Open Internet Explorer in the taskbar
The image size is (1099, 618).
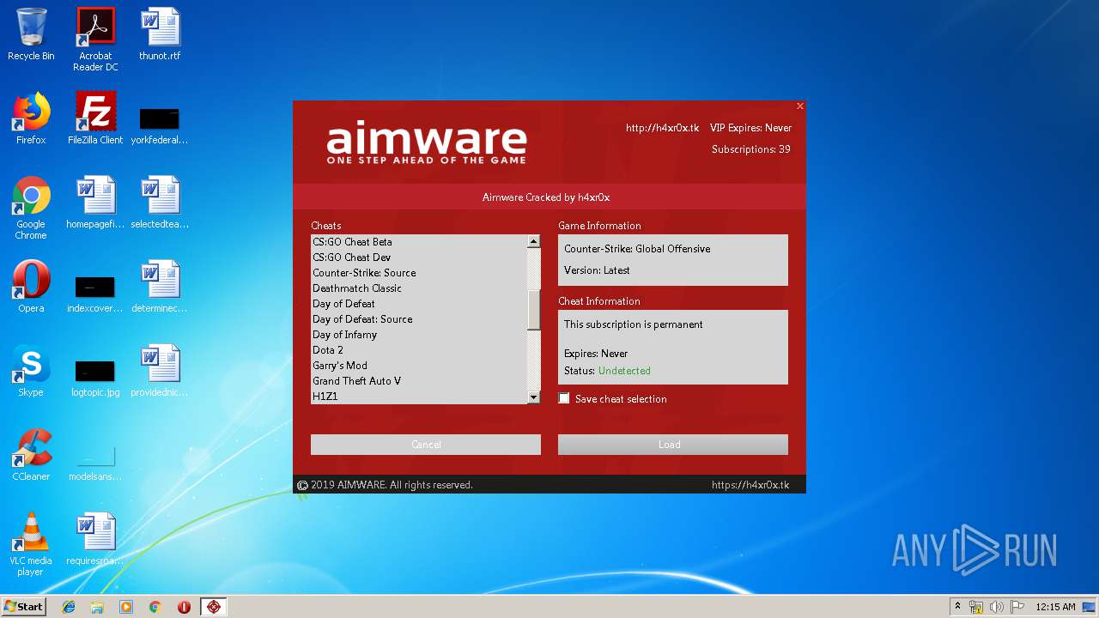coord(69,607)
